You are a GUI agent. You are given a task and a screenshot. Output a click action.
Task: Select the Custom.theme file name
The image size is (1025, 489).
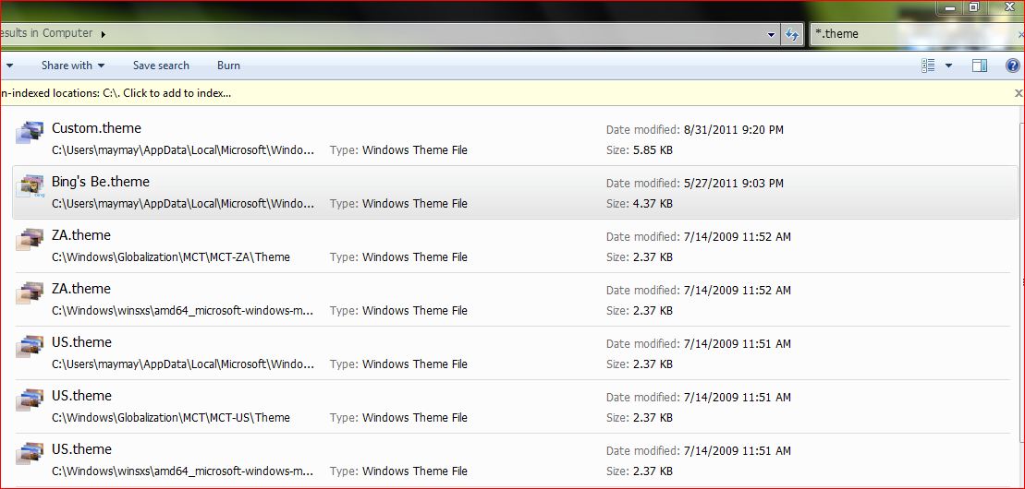[x=96, y=128]
